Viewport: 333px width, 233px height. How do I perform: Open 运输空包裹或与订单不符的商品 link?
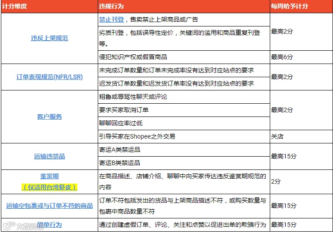tap(50, 206)
